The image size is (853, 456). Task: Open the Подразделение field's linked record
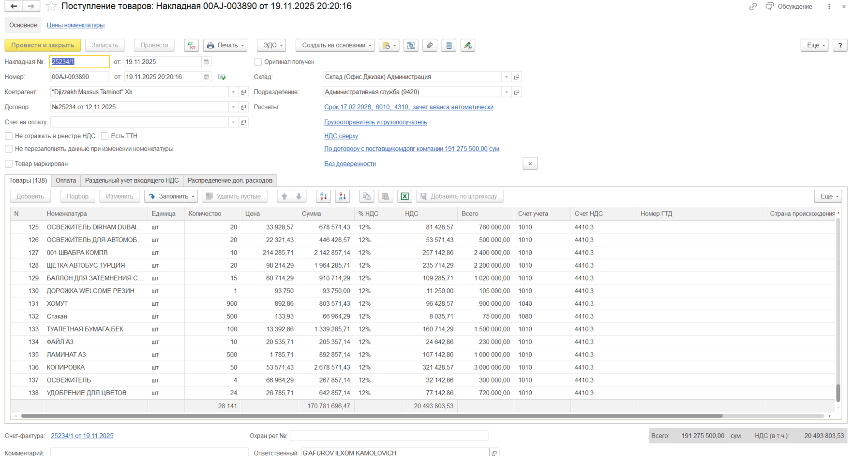[x=517, y=92]
